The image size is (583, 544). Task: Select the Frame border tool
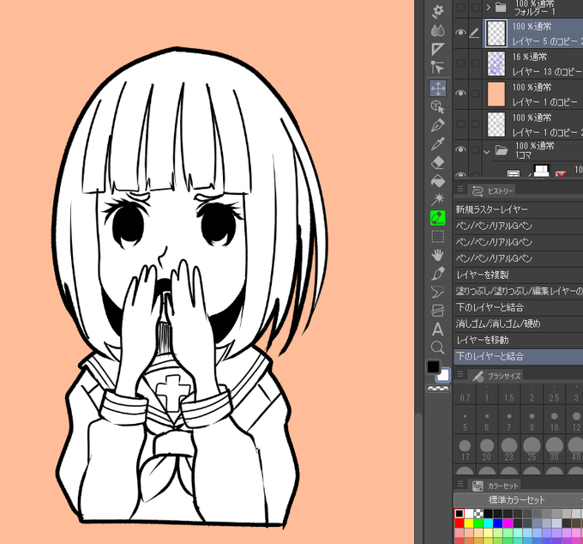pos(437,311)
